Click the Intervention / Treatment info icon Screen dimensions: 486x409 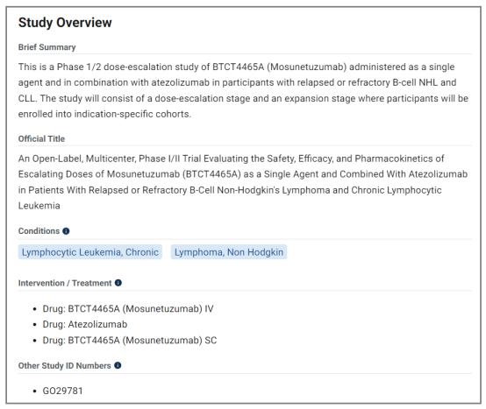(118, 283)
